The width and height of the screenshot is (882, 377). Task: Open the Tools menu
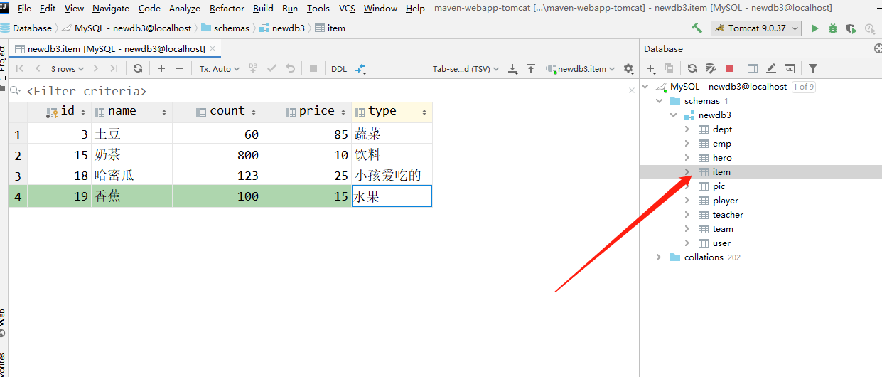point(318,9)
